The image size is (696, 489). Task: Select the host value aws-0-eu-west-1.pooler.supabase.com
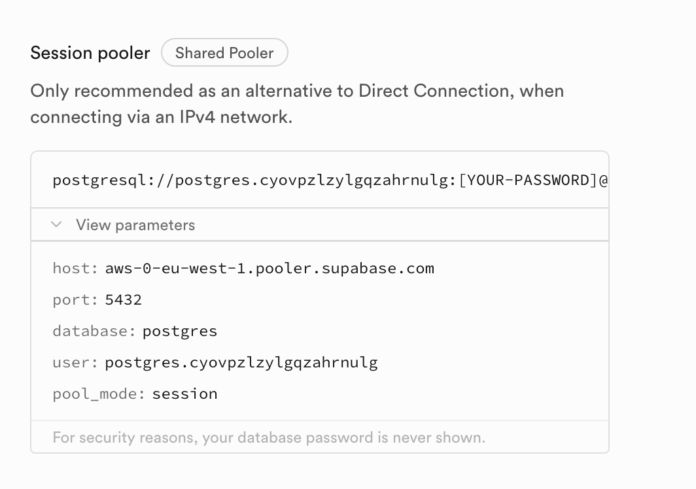click(270, 268)
